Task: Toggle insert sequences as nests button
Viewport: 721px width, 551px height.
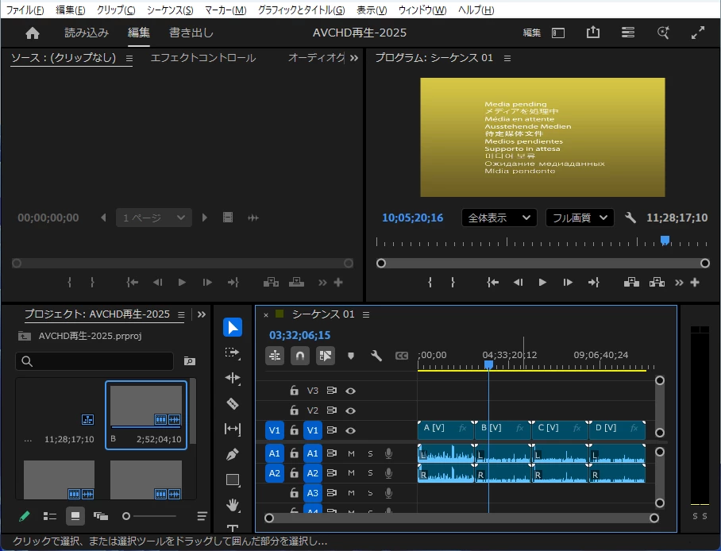Action: pos(275,356)
